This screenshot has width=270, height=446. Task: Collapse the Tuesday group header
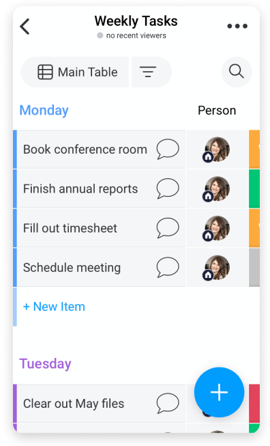(45, 364)
